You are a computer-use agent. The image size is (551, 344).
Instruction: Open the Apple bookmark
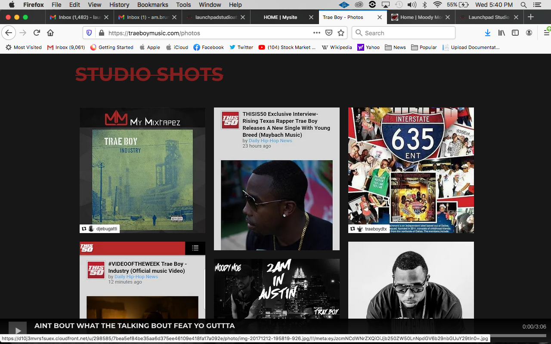click(x=149, y=47)
